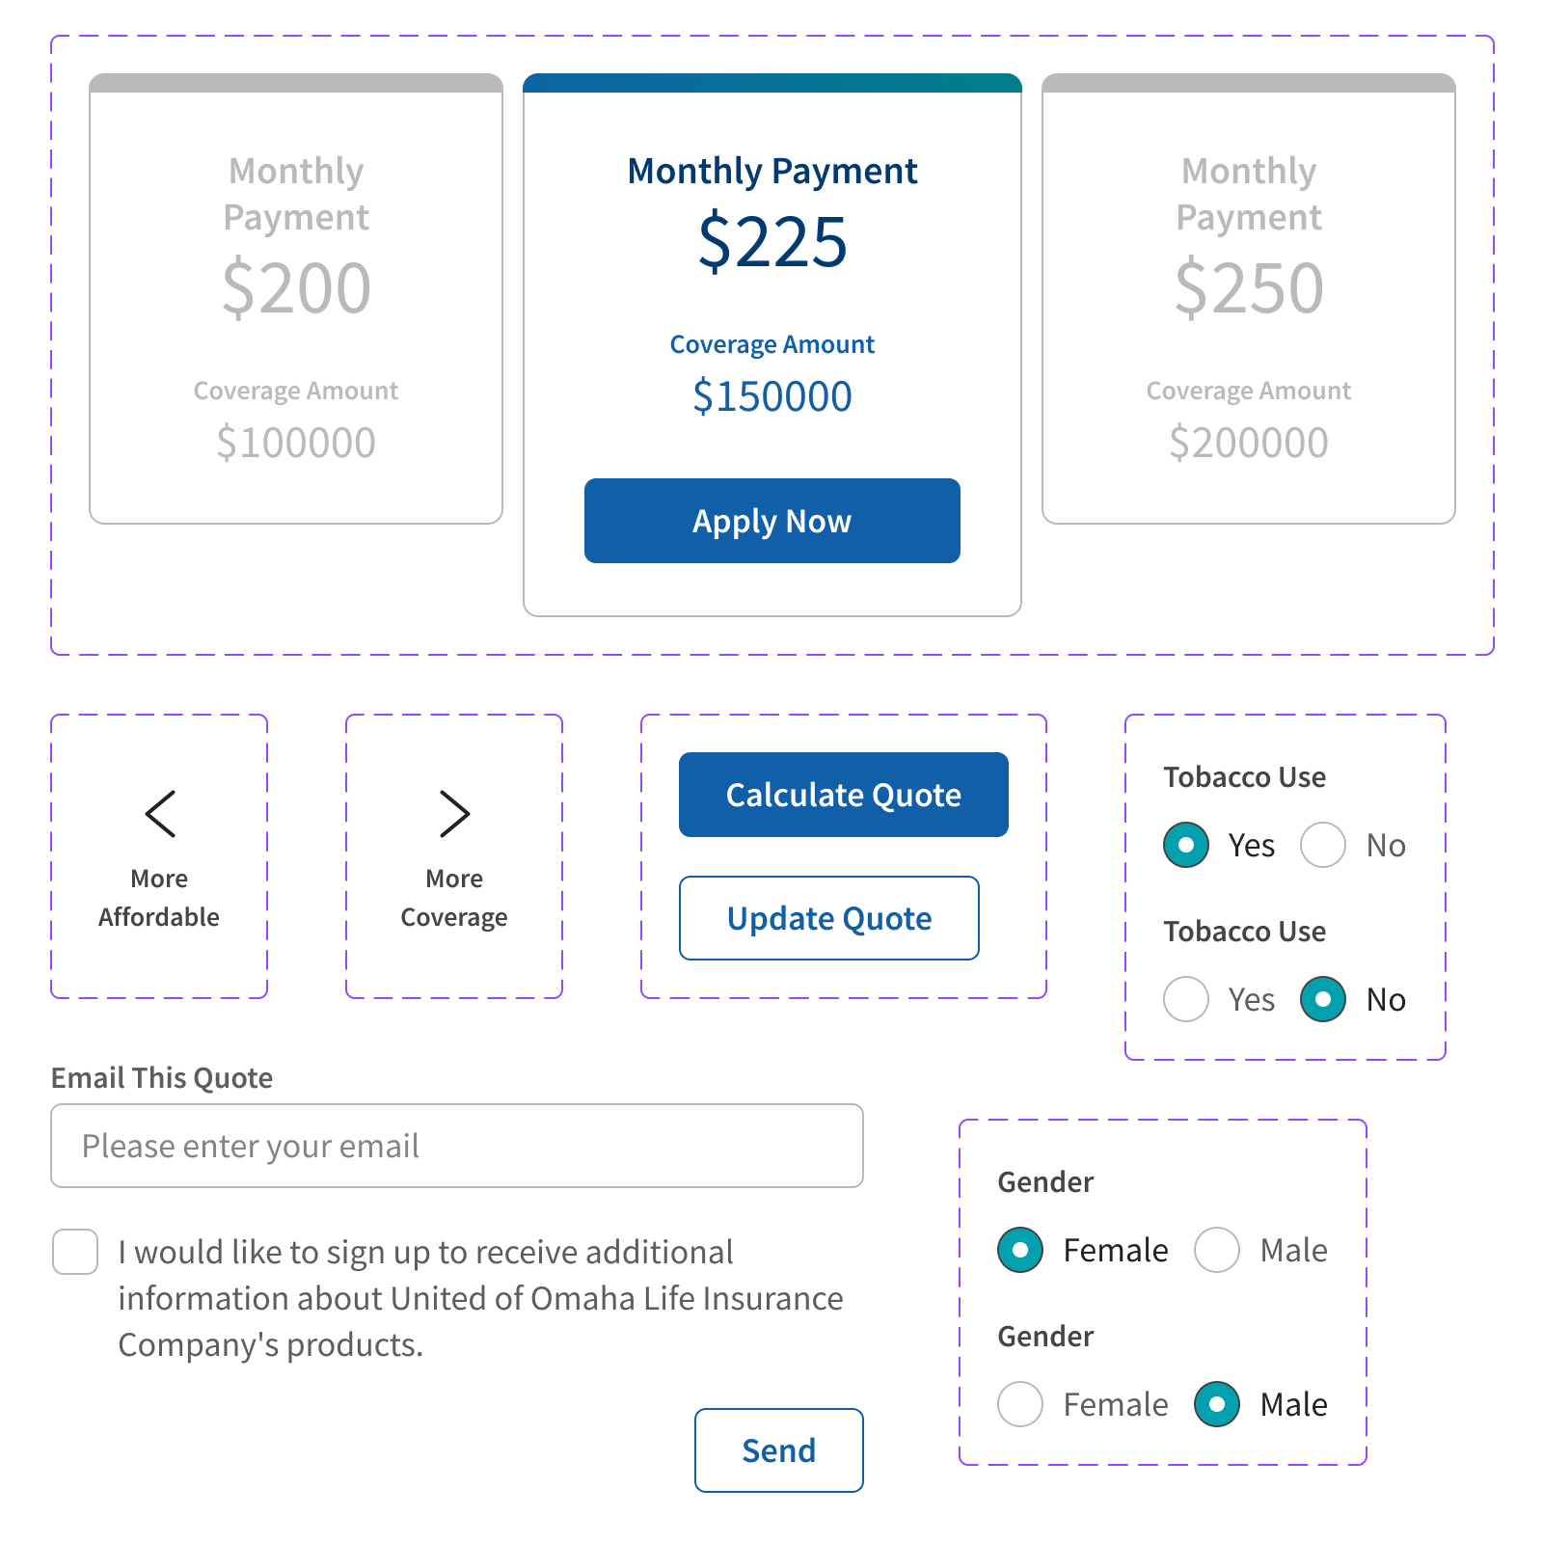Select the selected Yes radio in first Tobacco Use
The image size is (1543, 1543).
pyautogui.click(x=1186, y=845)
